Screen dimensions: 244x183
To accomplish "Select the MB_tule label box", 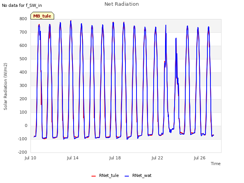I will pos(42,16).
